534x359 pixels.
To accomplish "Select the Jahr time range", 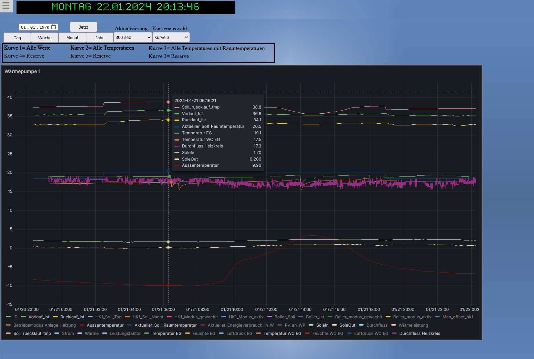I will coord(99,38).
